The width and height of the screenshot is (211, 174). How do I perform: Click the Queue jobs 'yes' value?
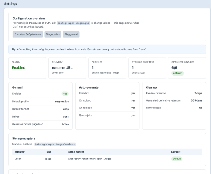point(134,115)
